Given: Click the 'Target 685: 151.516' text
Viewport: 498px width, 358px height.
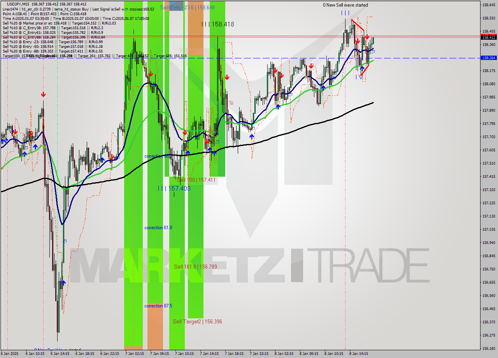Looking at the screenshot, I should (170, 56).
